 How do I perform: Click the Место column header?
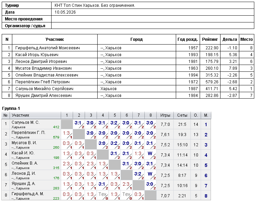[x=246, y=39]
